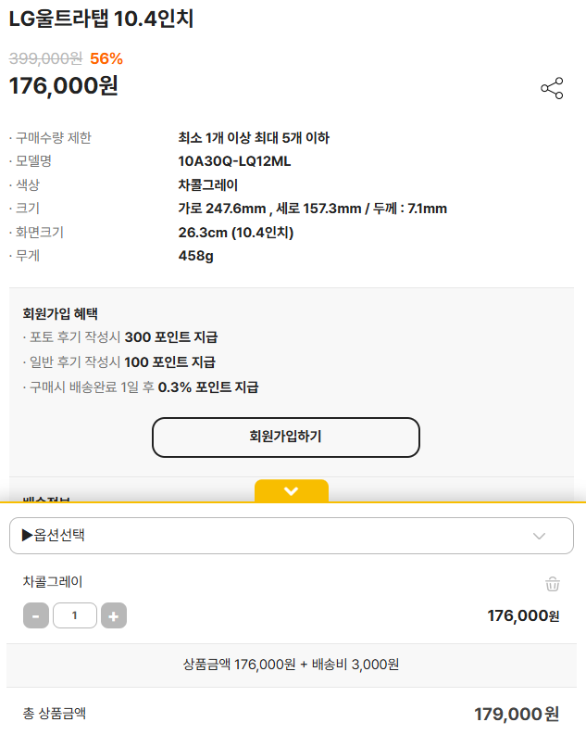586x735 pixels.
Task: Click the quantity input field showing 1
Action: tap(75, 615)
